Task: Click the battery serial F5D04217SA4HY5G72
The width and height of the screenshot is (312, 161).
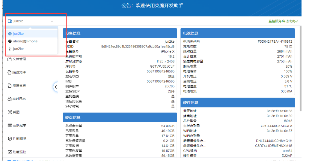Action: 275,41
